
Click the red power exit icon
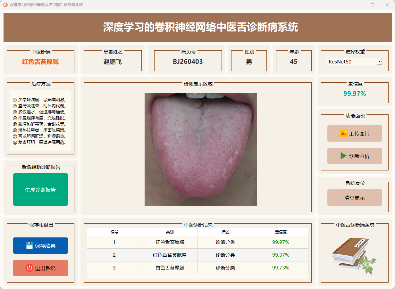tap(29, 268)
